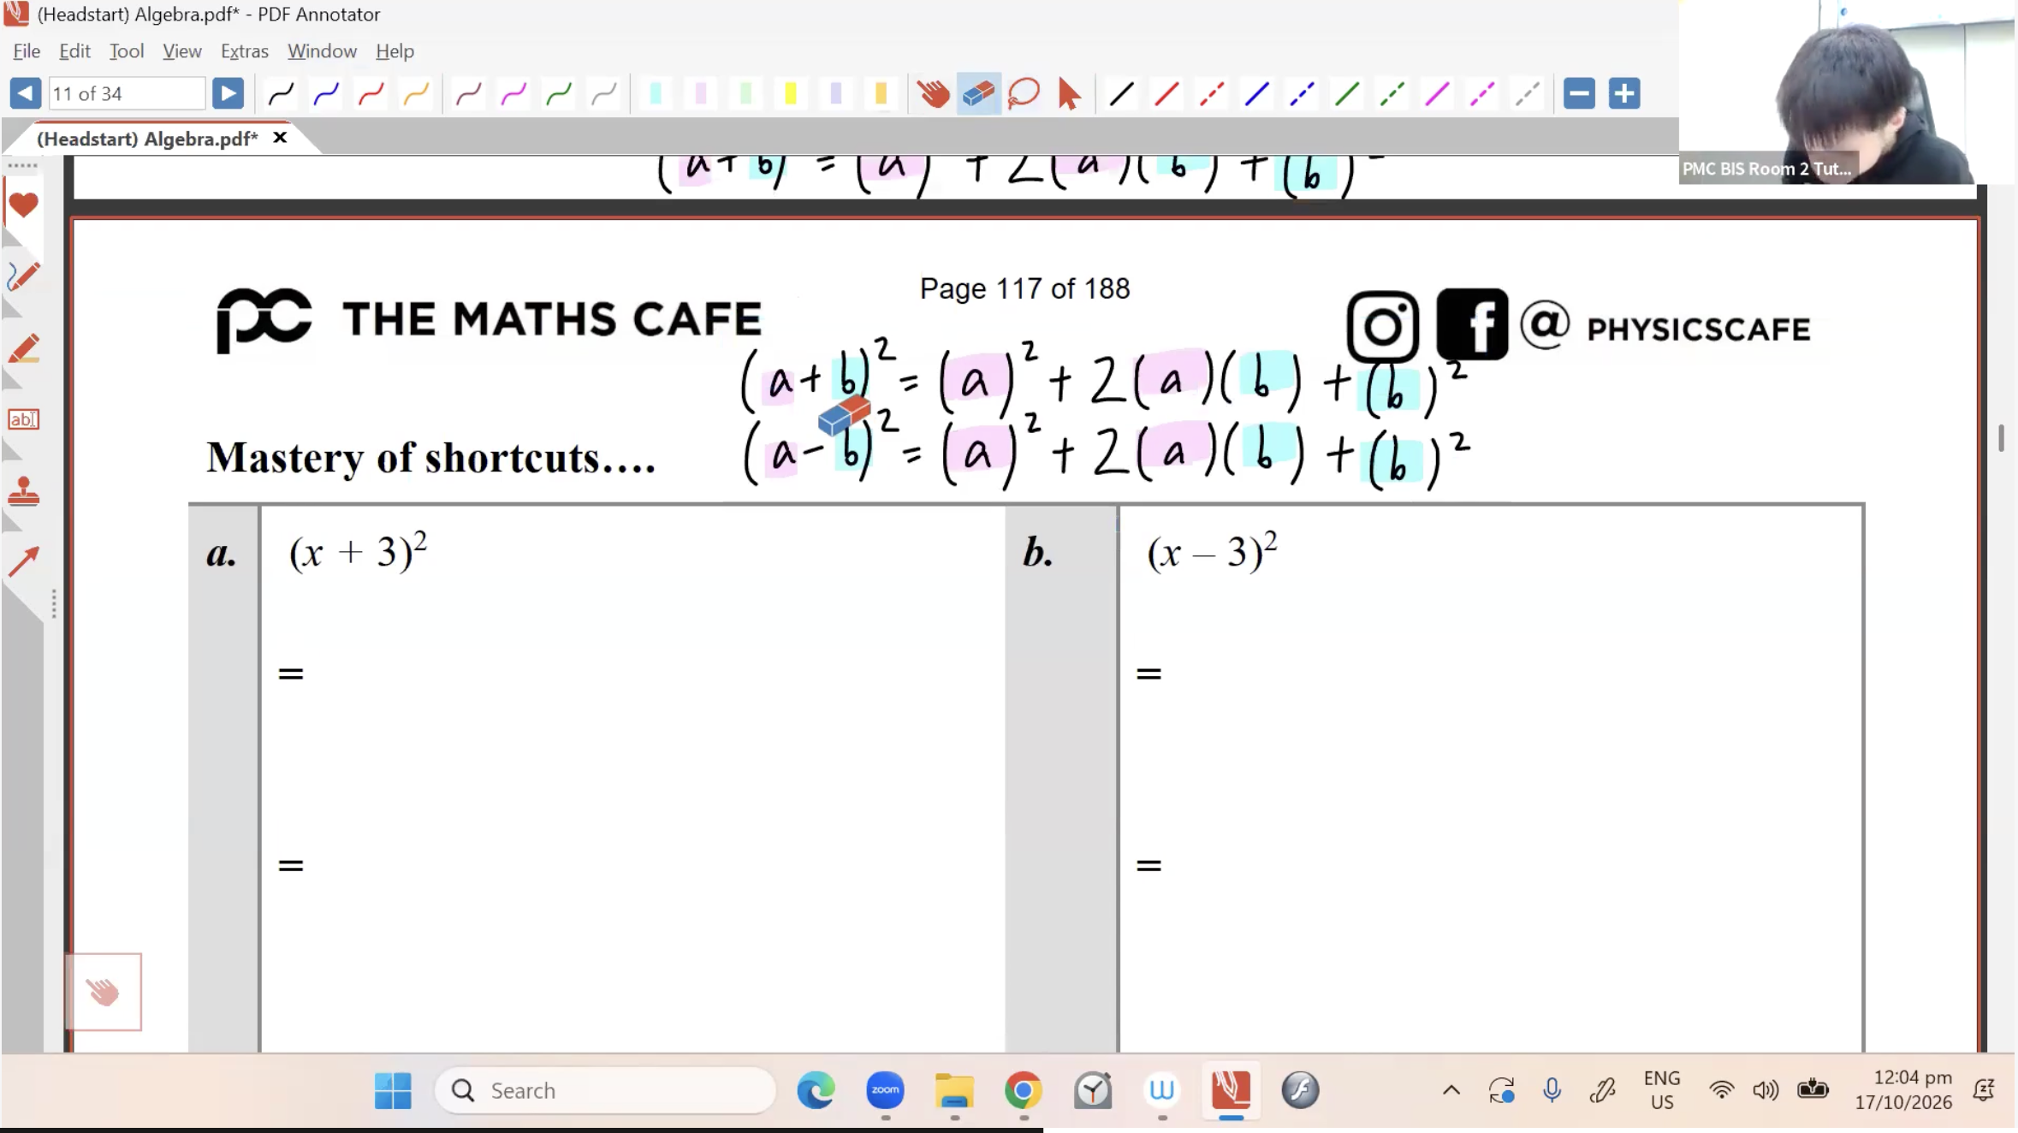
Task: Open the Extras menu
Action: pyautogui.click(x=245, y=51)
